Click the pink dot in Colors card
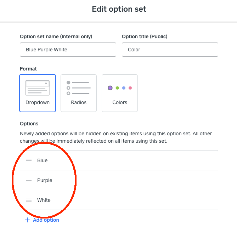Viewport: 237px width, 227px height. pos(130,88)
